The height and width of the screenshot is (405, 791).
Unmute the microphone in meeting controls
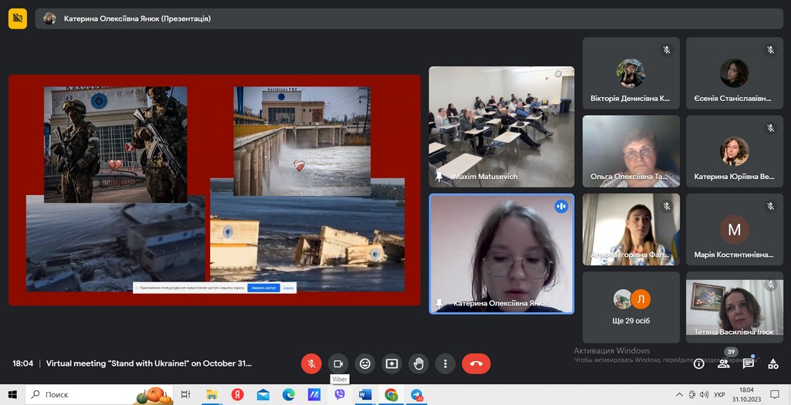[x=311, y=363]
